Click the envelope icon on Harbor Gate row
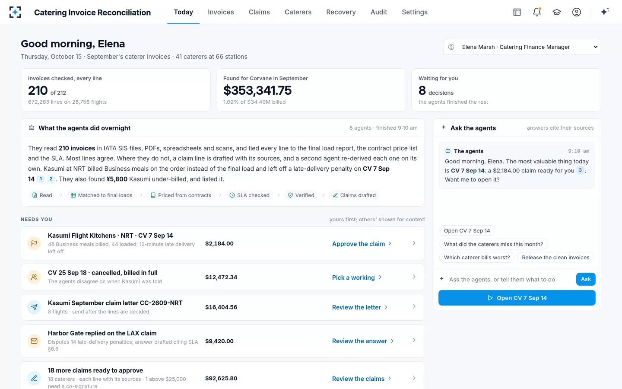The width and height of the screenshot is (622, 389). (x=34, y=341)
